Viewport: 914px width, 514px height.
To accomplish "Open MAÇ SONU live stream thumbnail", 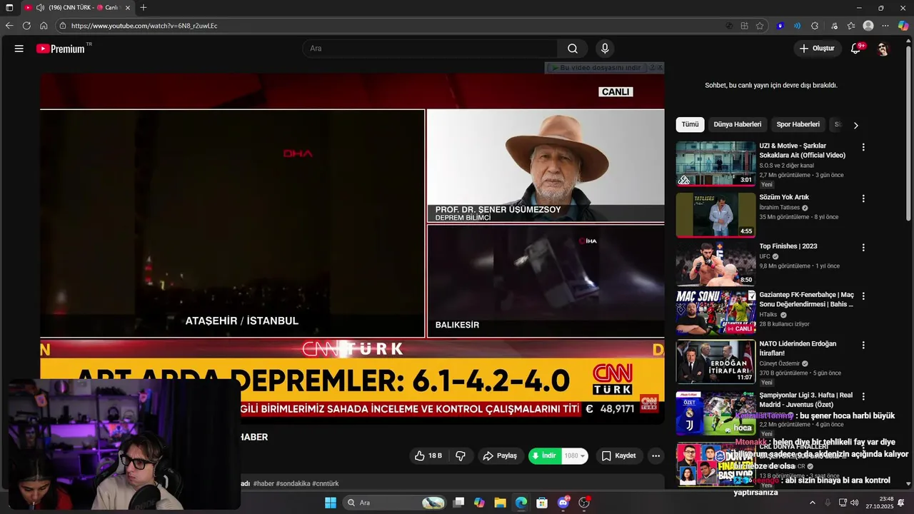I will 715,312.
